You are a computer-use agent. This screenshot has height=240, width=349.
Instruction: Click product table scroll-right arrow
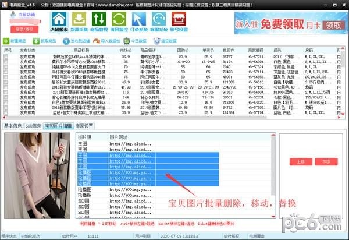click(x=339, y=117)
